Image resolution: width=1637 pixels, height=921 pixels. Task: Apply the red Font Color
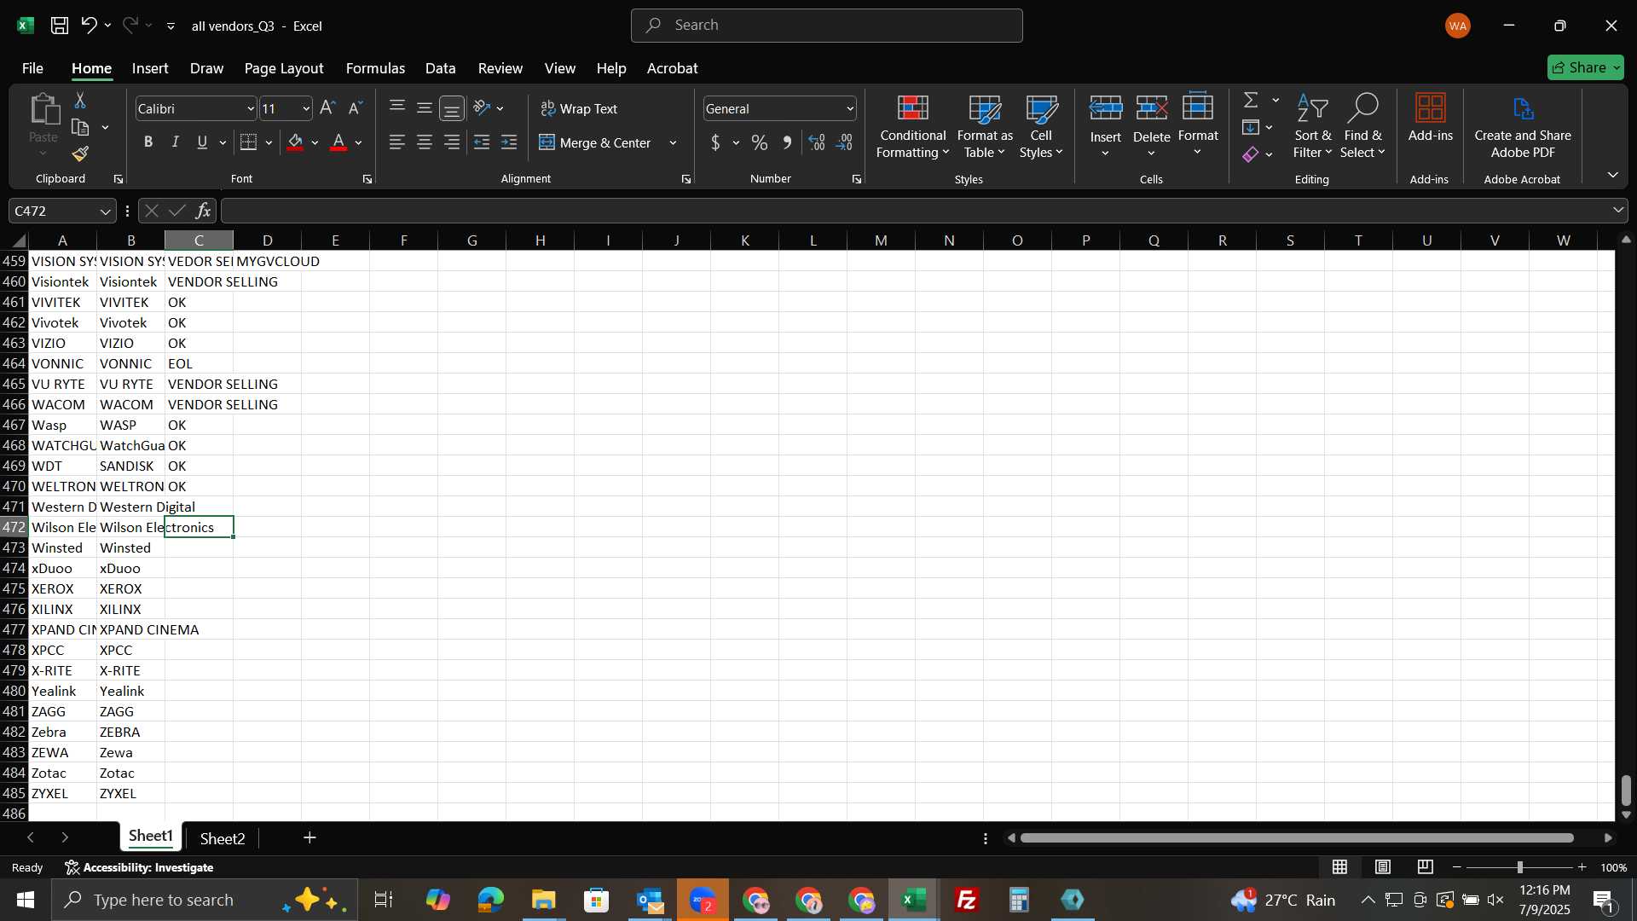338,142
